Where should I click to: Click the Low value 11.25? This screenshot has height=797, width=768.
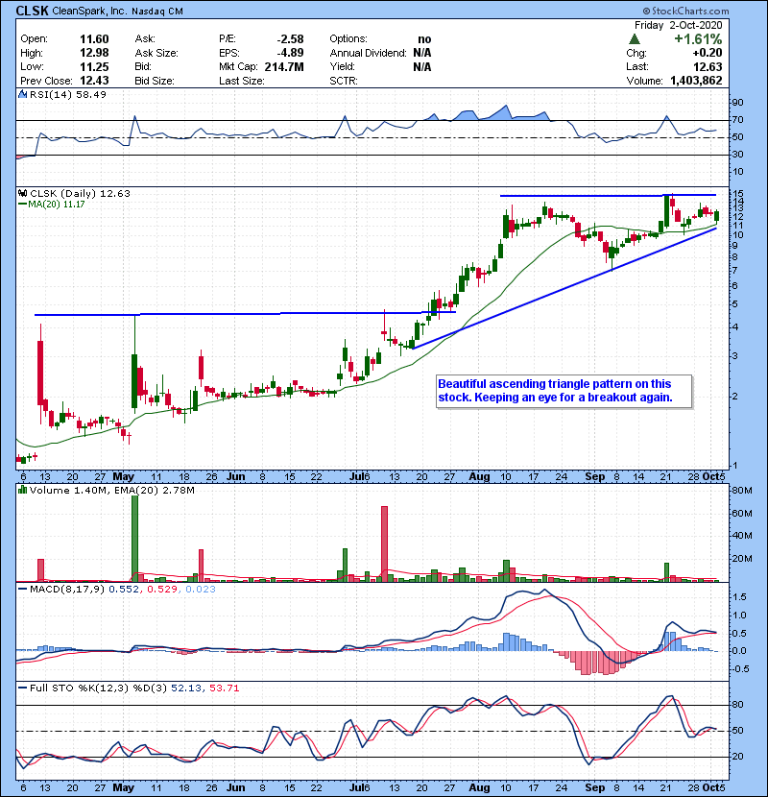click(94, 66)
